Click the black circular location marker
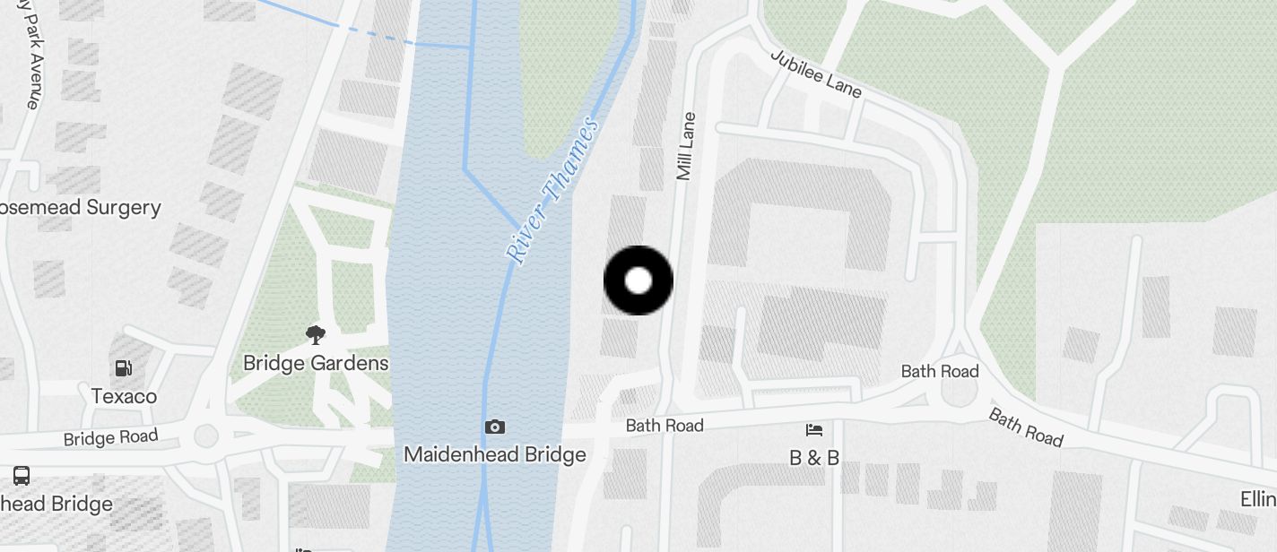This screenshot has width=1277, height=552. click(638, 280)
